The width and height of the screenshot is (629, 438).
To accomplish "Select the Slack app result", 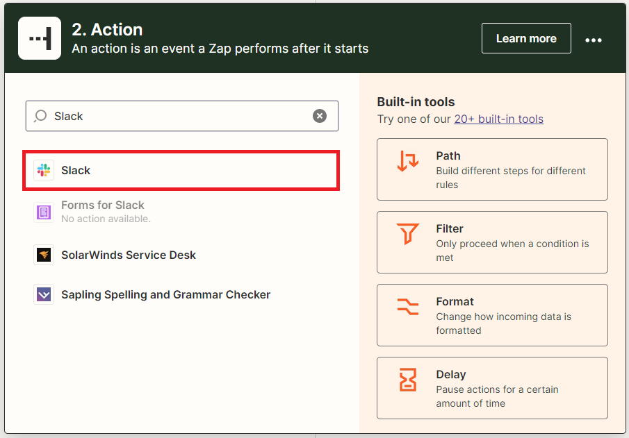I will pos(181,170).
